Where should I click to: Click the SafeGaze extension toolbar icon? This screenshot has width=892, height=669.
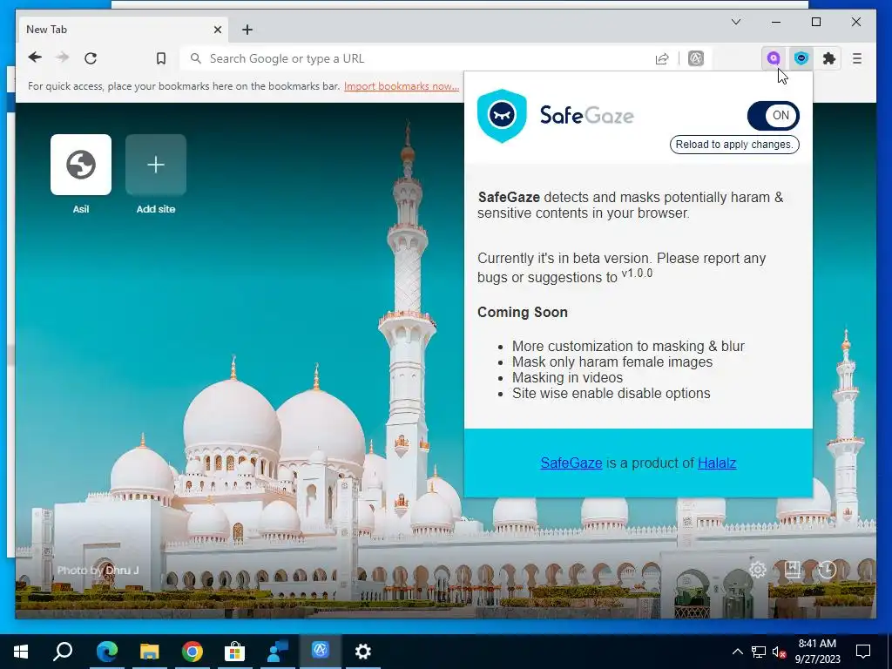(x=801, y=58)
